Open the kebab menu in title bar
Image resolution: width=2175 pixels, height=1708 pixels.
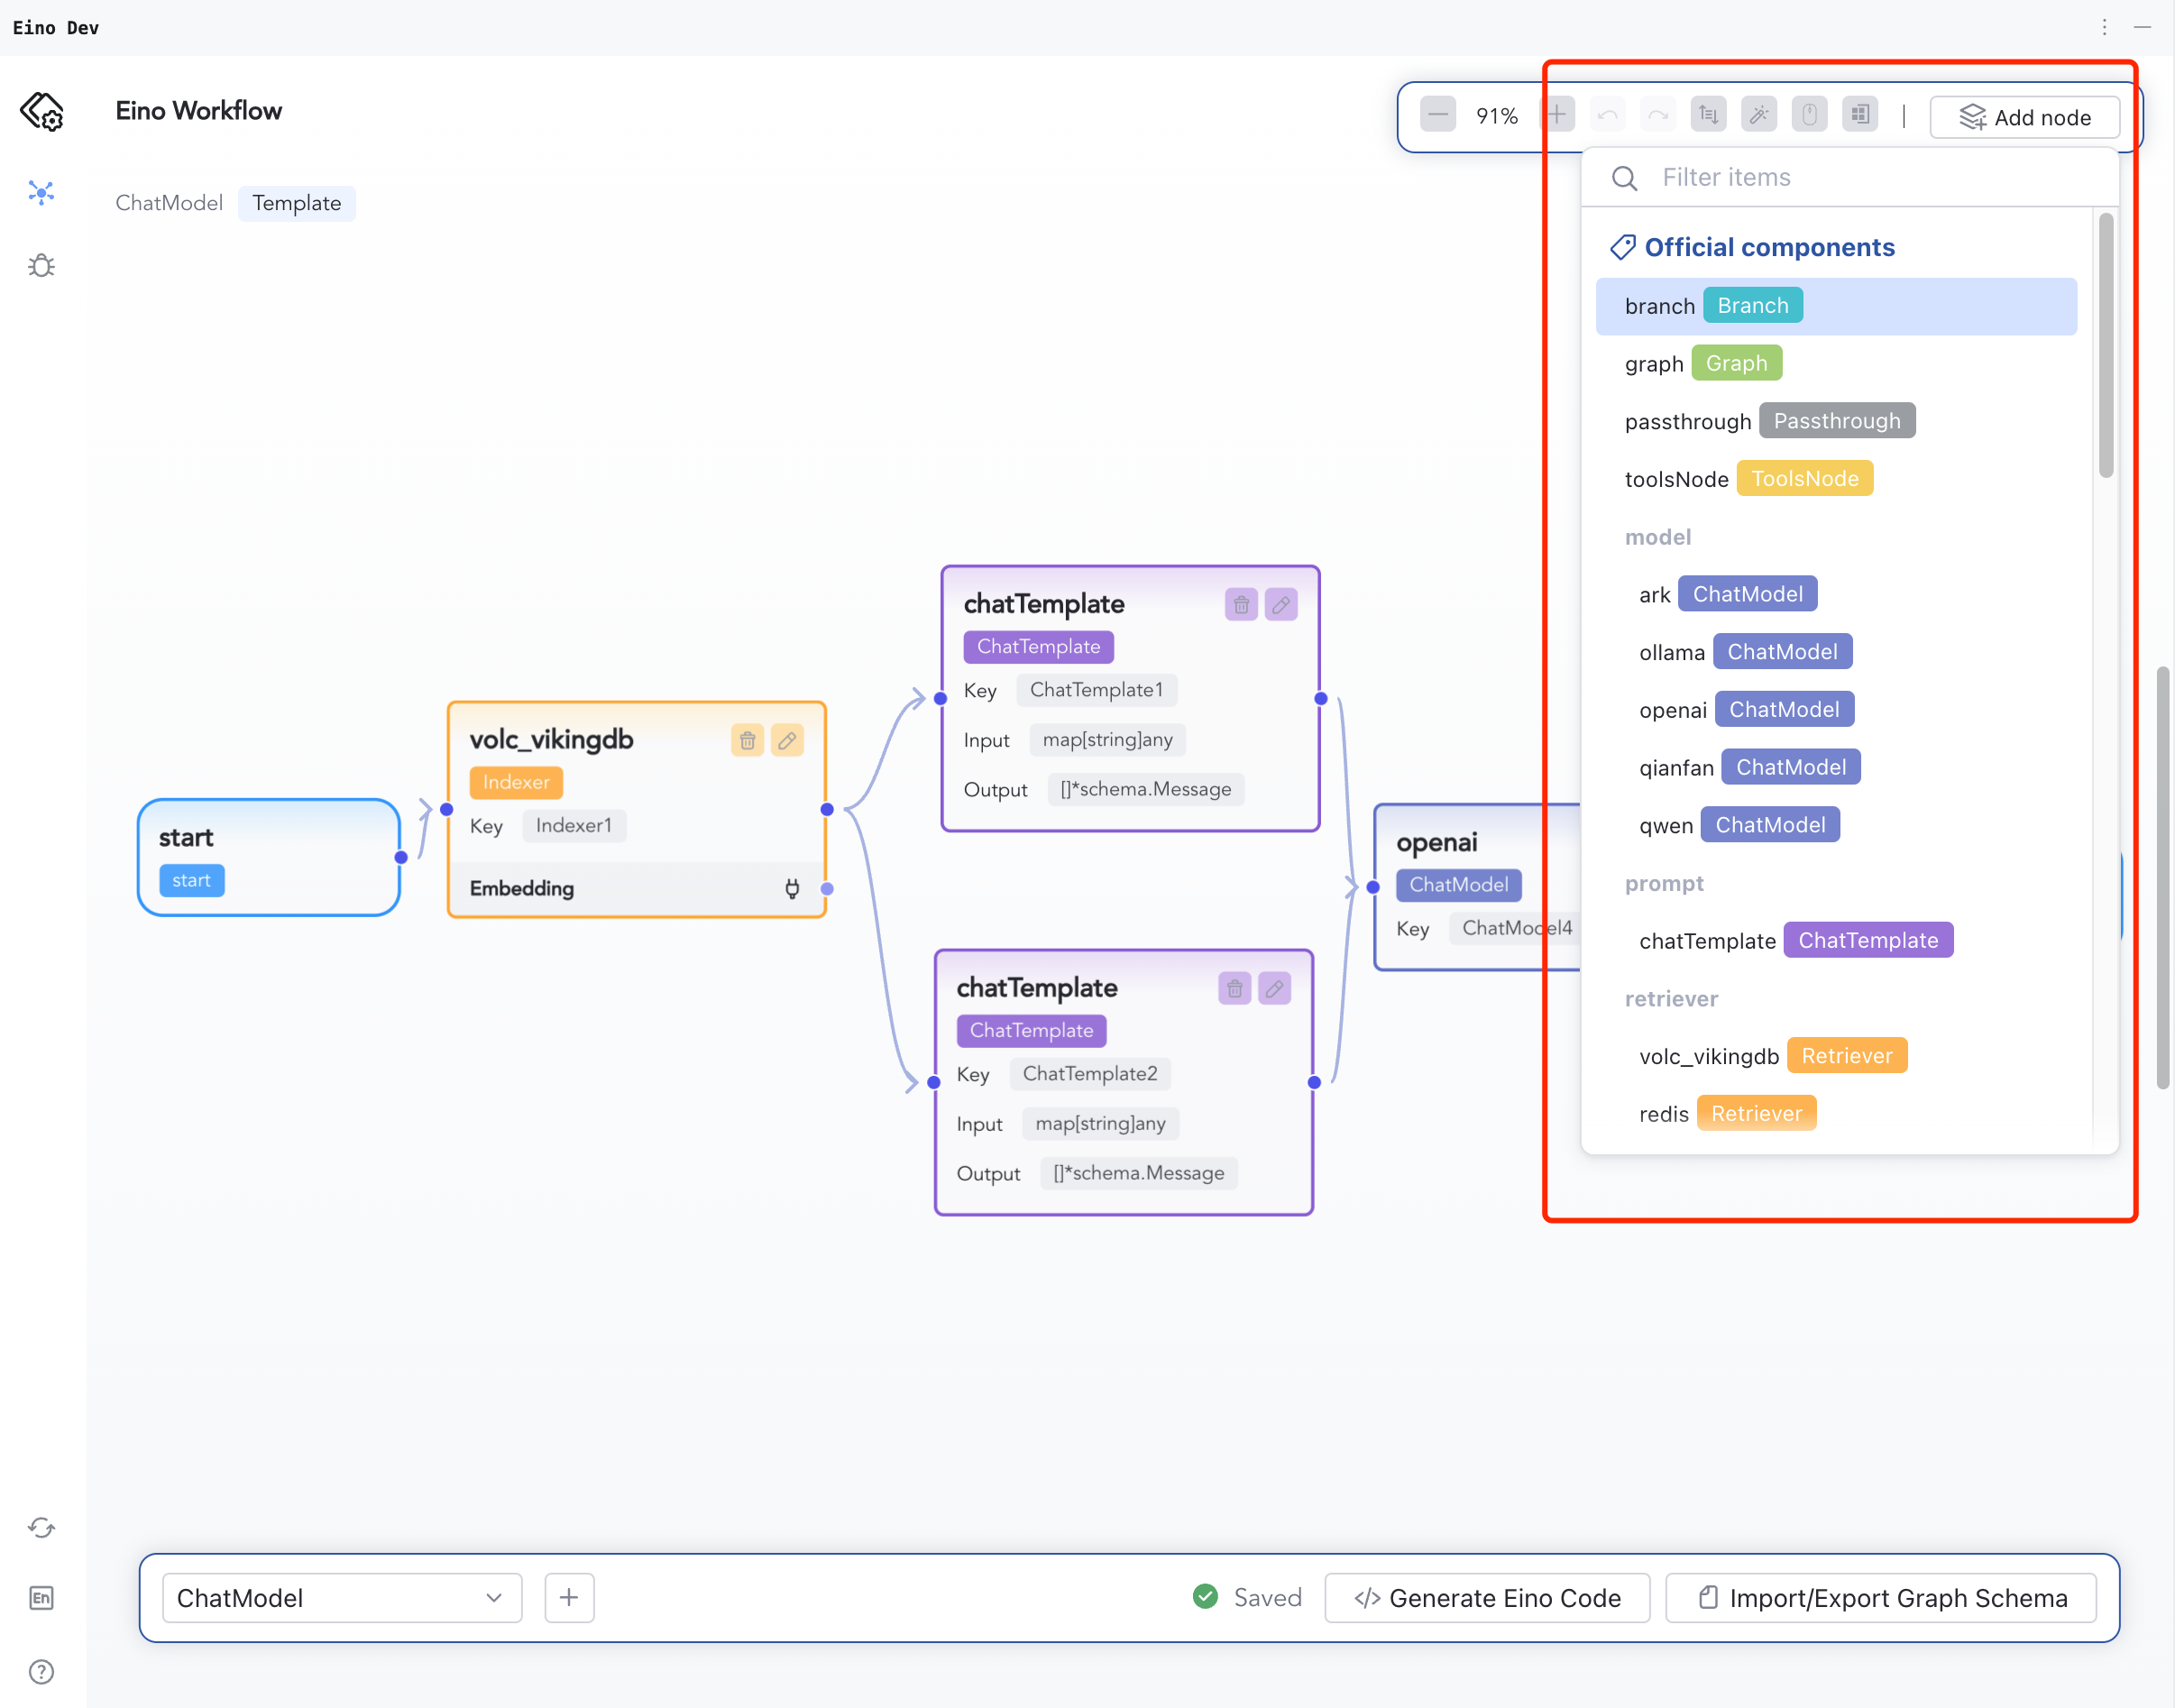(x=2104, y=27)
